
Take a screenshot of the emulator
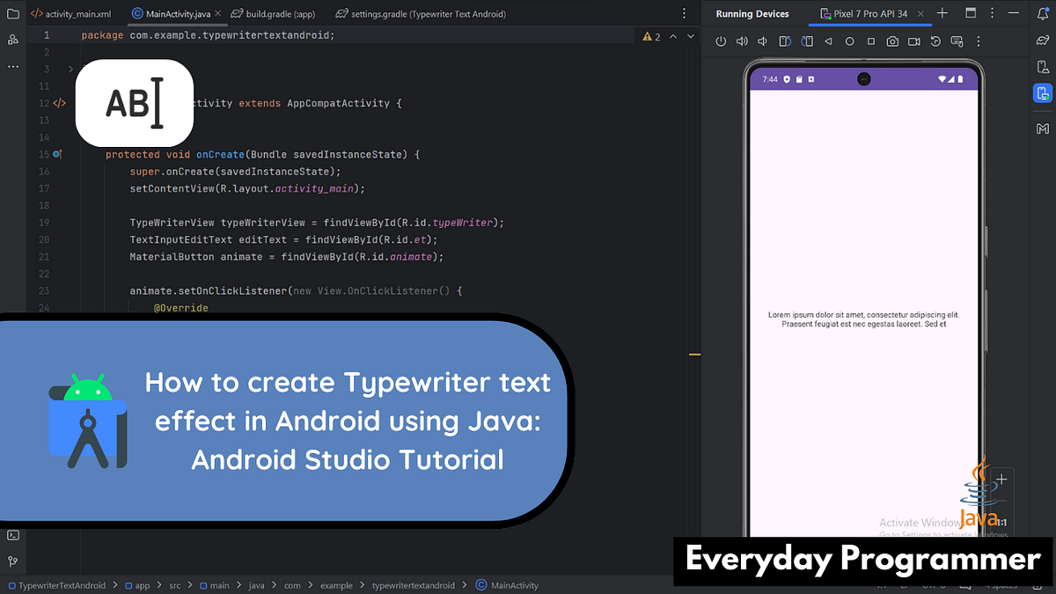click(x=892, y=40)
